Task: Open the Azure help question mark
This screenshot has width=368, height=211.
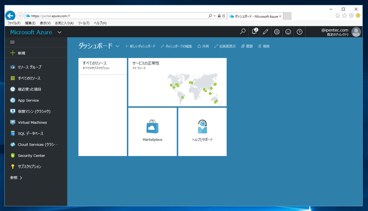Action: pyautogui.click(x=300, y=32)
